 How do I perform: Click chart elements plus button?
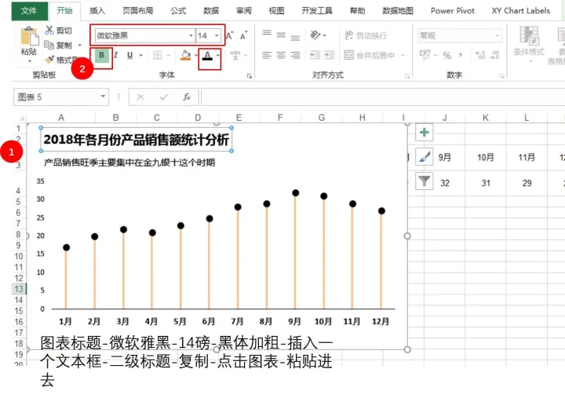(x=424, y=133)
